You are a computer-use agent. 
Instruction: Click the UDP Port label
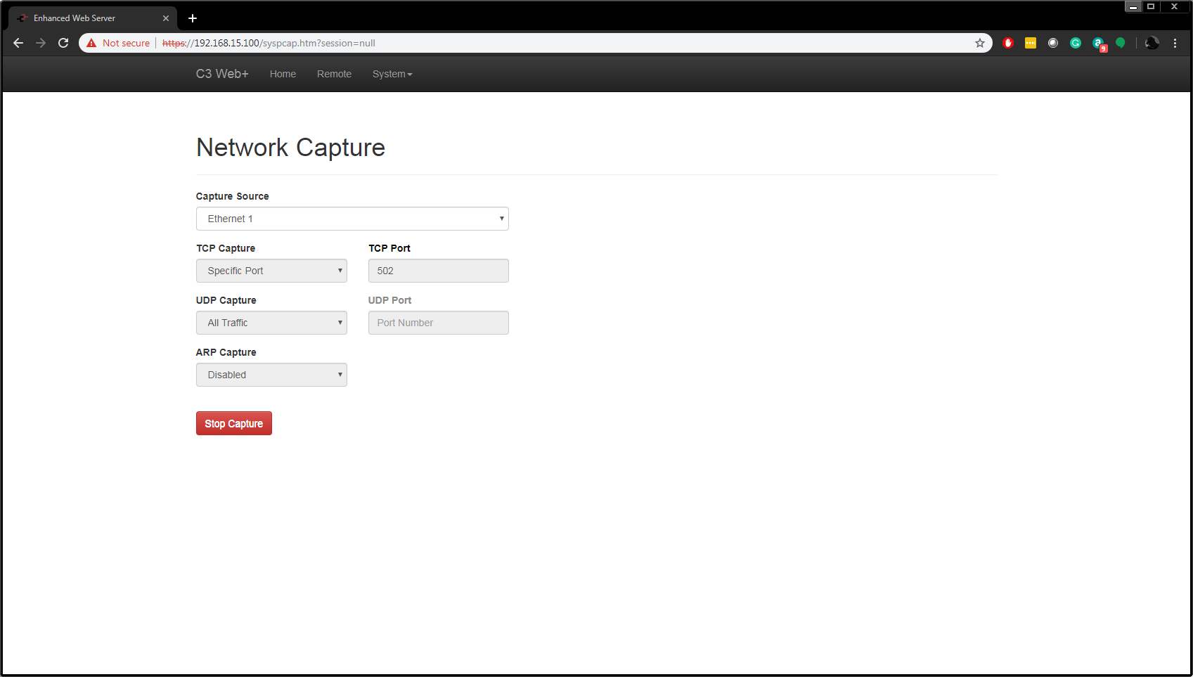pyautogui.click(x=390, y=300)
